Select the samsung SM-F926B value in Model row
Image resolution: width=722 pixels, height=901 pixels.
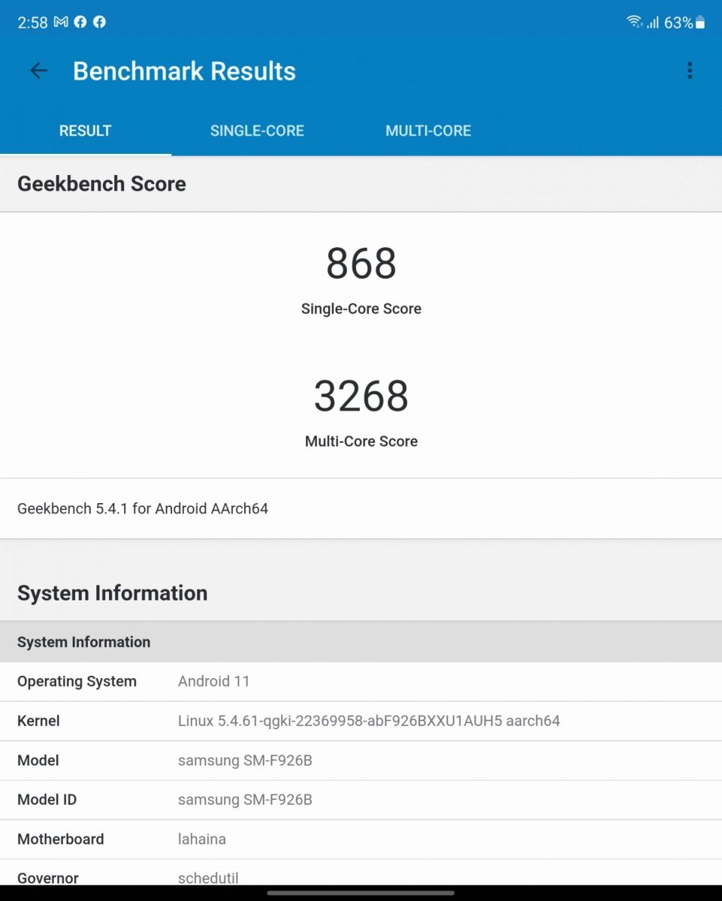245,761
